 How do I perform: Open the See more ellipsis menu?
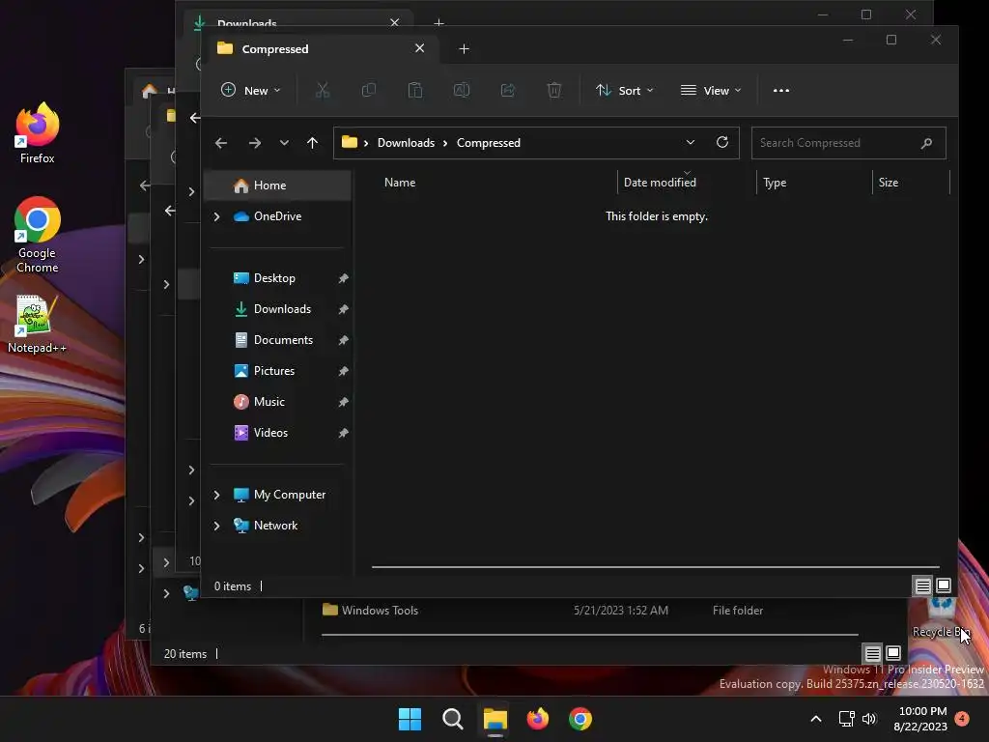pyautogui.click(x=780, y=90)
